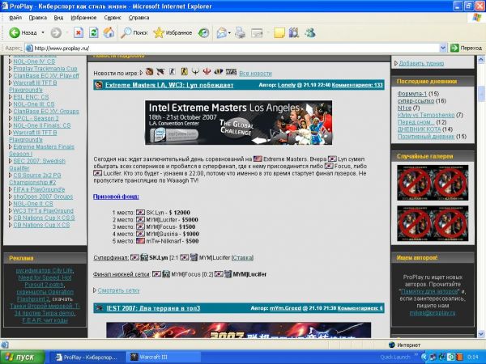This screenshot has height=364, width=486.
Task: Click the vertical scrollbar up arrow
Action: click(481, 59)
